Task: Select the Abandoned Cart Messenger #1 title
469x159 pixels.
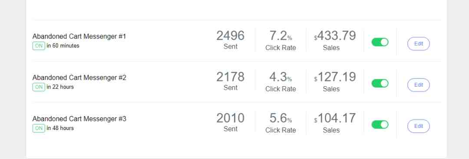Action: tap(79, 36)
